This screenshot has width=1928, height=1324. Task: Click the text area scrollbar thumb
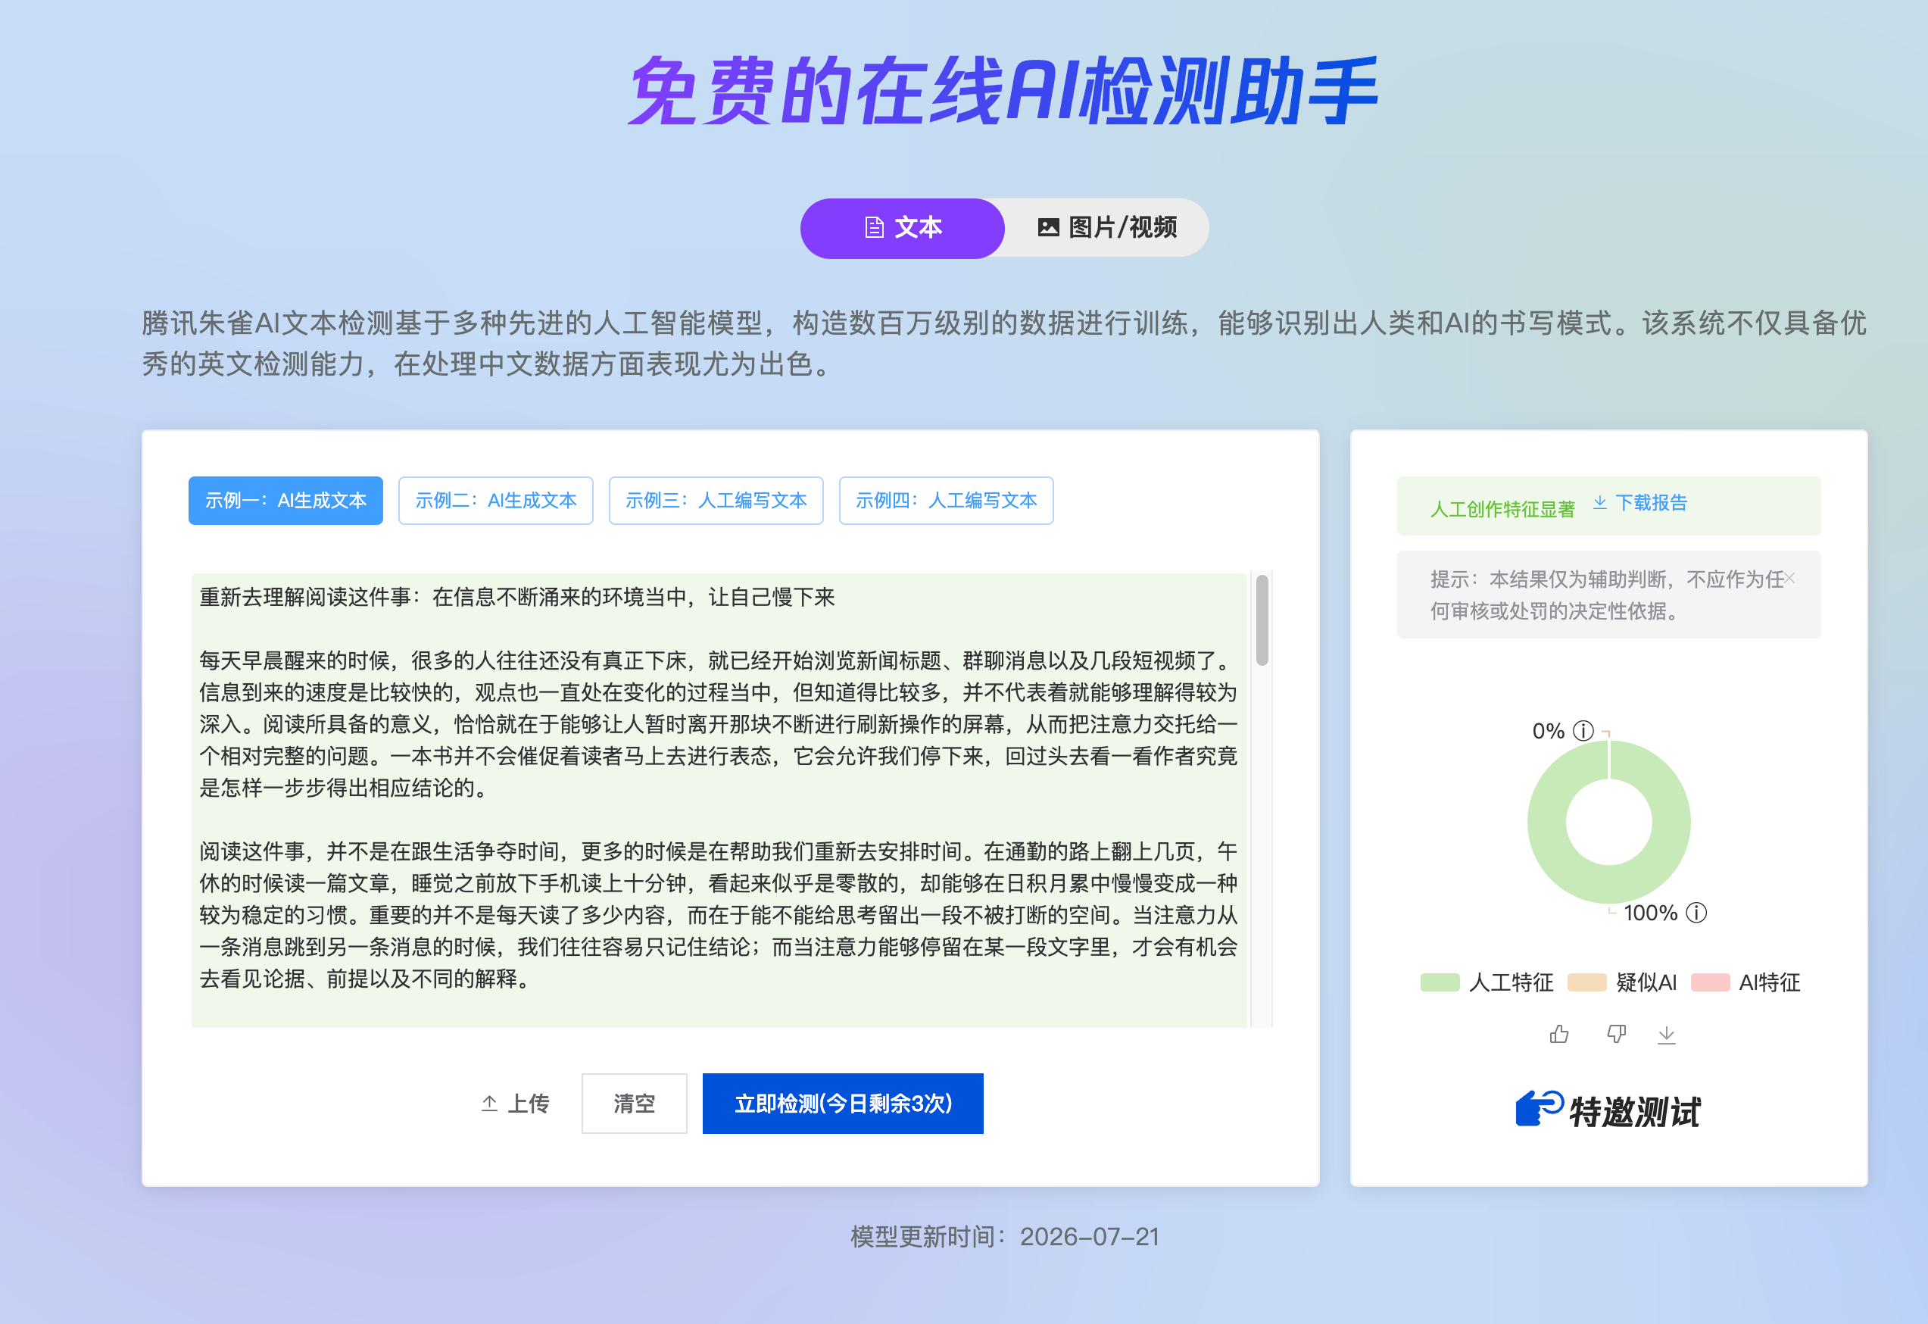coord(1262,620)
